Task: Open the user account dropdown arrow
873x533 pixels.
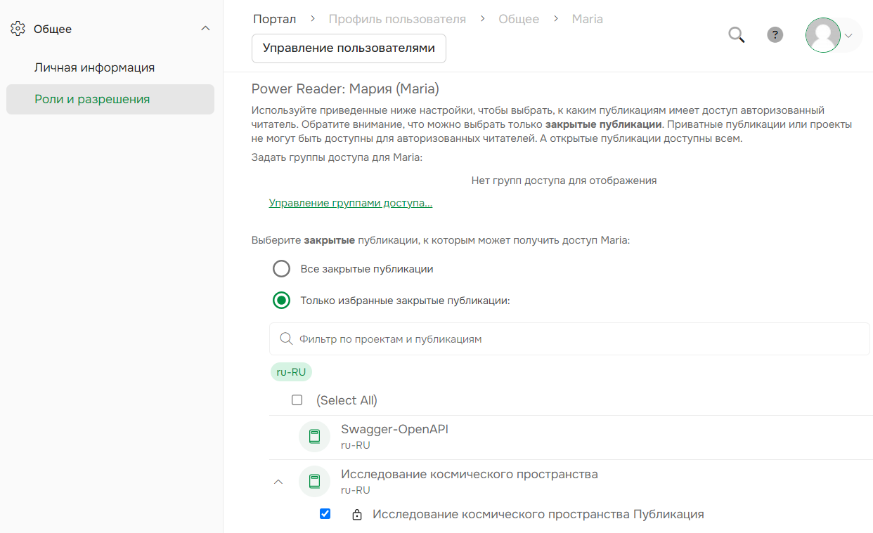Action: 848,34
